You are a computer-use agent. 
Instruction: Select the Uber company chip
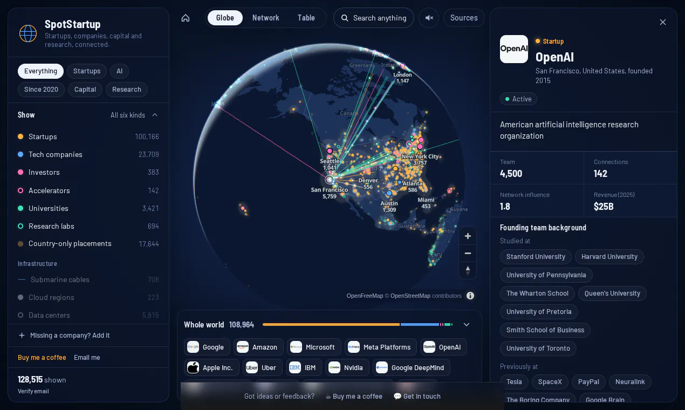click(x=262, y=368)
